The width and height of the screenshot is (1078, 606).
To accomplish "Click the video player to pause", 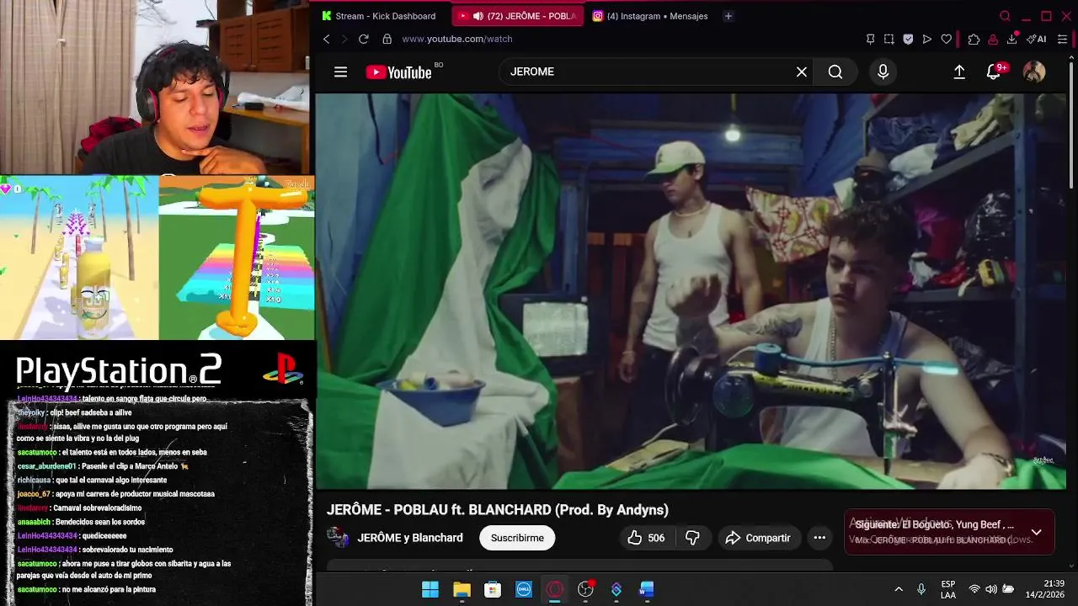I will click(x=691, y=290).
